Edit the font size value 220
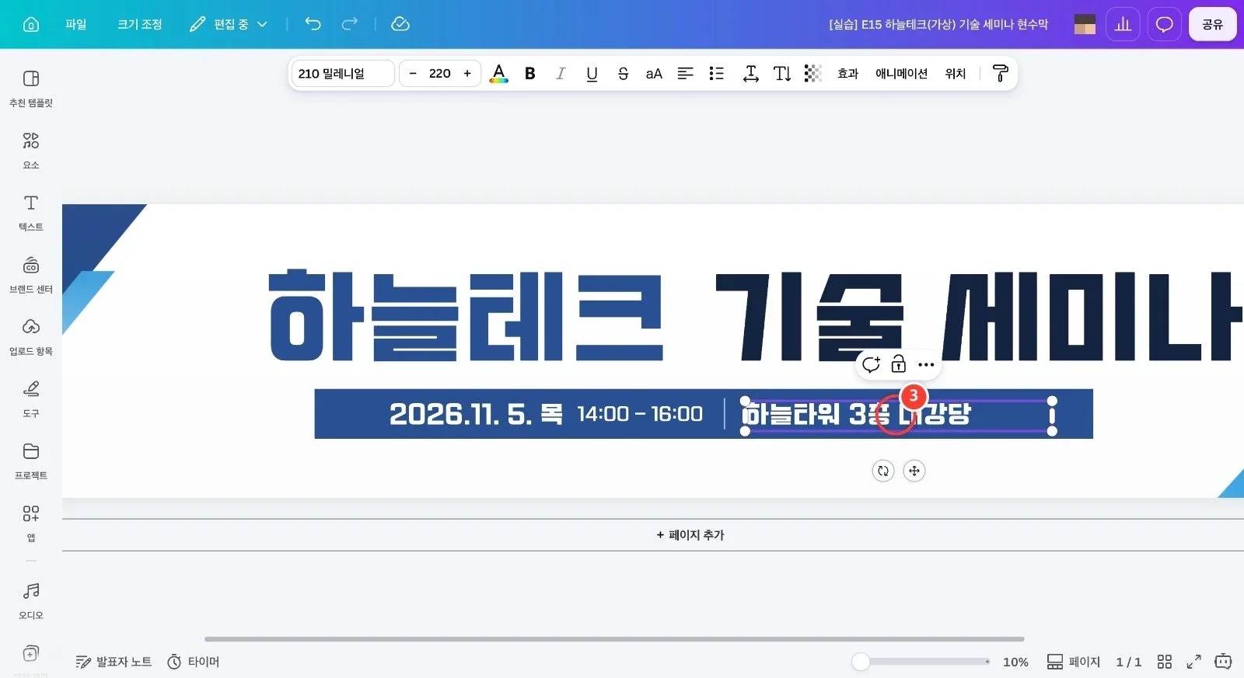1244x678 pixels. [x=439, y=74]
